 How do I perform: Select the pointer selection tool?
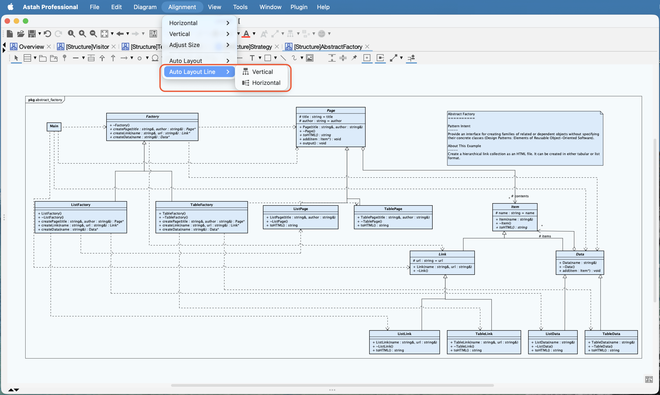(16, 58)
